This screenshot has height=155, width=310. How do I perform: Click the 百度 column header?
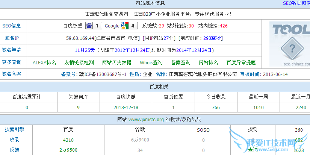pyautogui.click(x=68, y=130)
